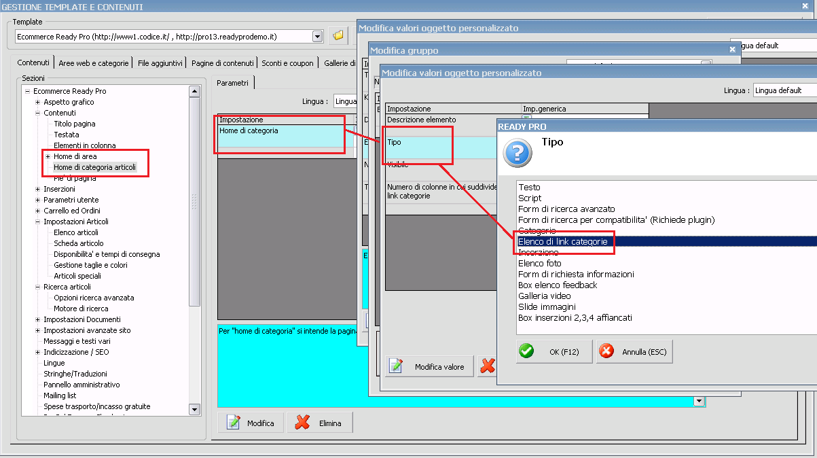Image resolution: width=817 pixels, height=458 pixels.
Task: Choose Slide immagini option
Action: (547, 306)
